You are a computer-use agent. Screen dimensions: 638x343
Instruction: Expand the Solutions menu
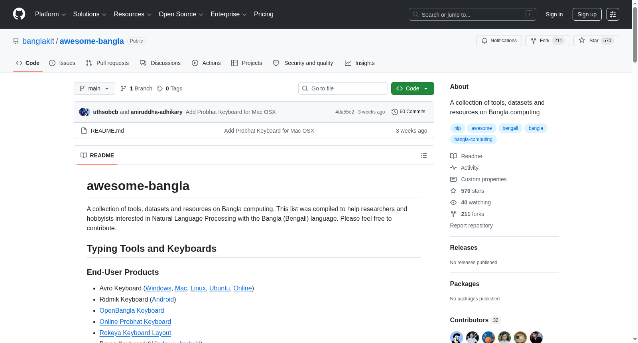click(x=90, y=14)
